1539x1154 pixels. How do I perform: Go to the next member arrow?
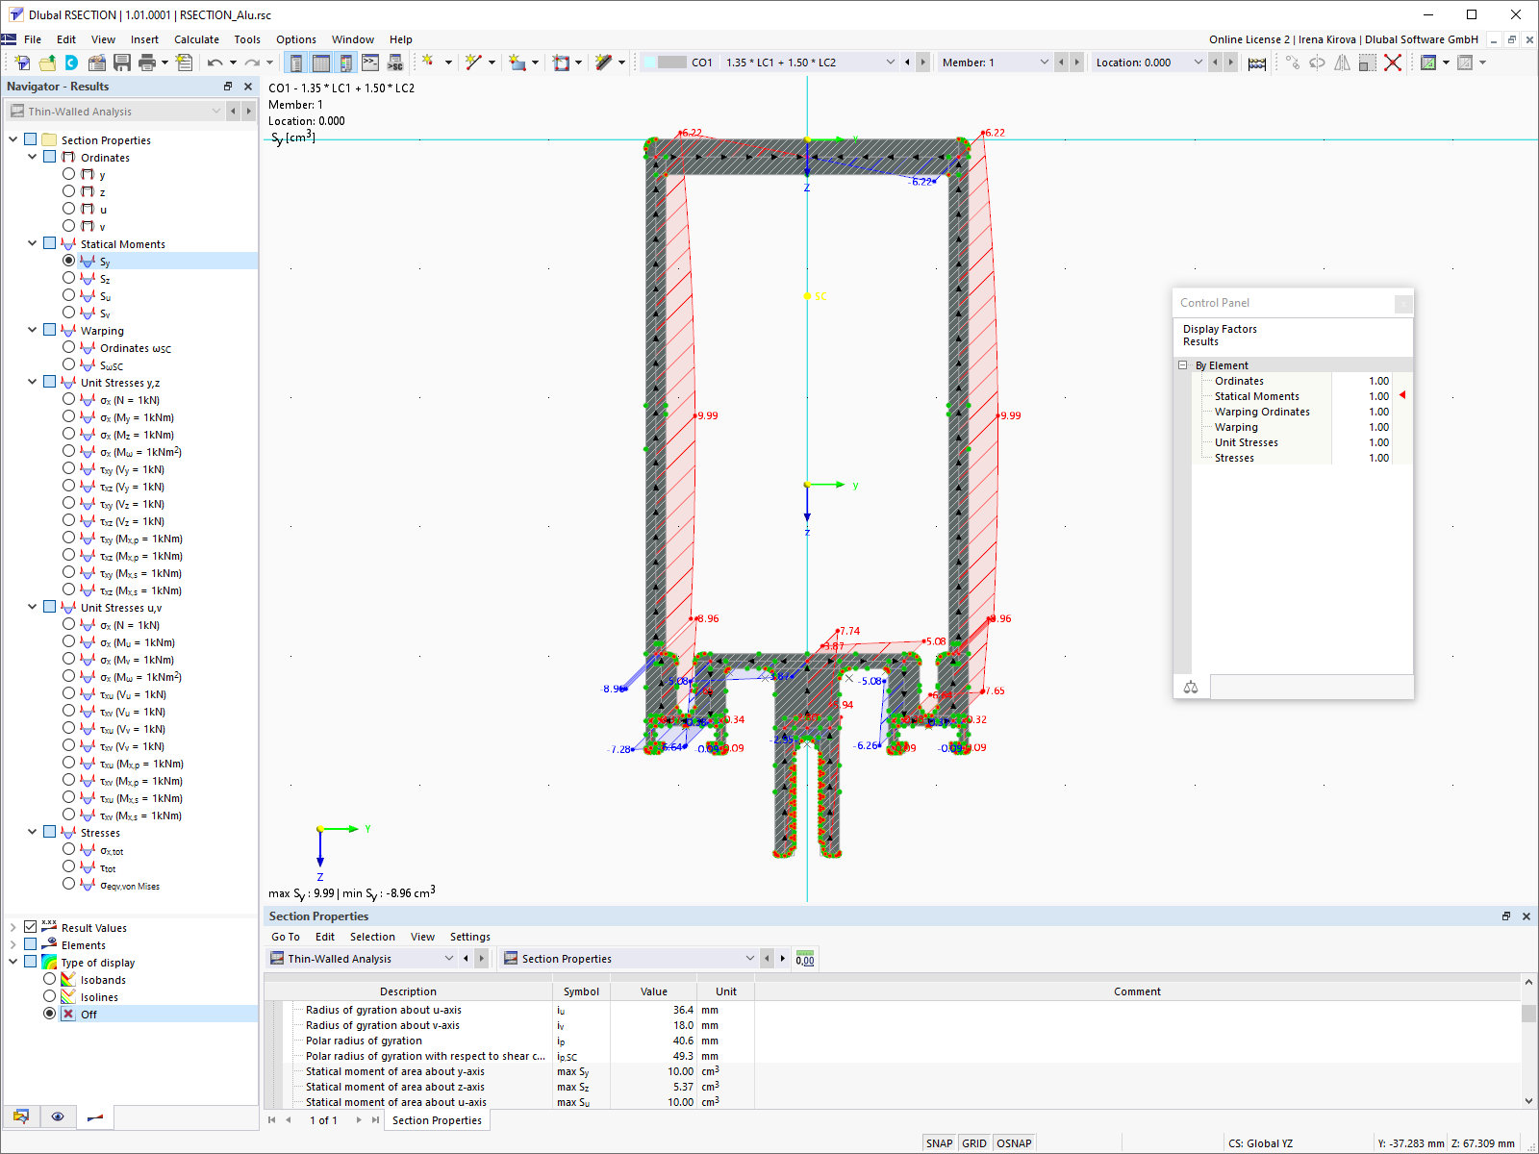coord(1077,63)
